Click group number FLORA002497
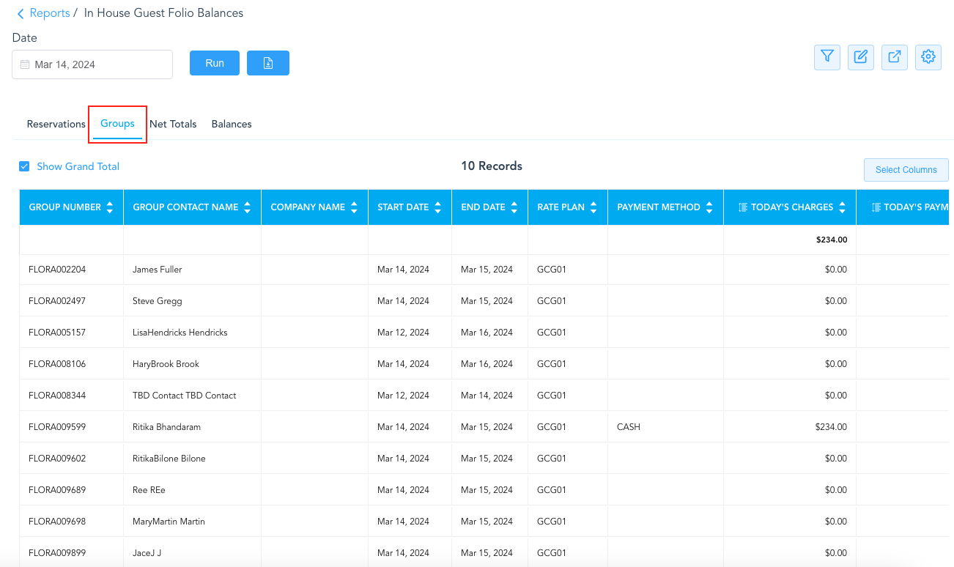Viewport: 954px width, 567px height. click(57, 301)
